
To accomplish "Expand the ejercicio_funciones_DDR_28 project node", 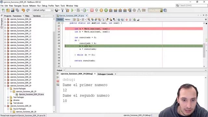I will pos(5,83).
